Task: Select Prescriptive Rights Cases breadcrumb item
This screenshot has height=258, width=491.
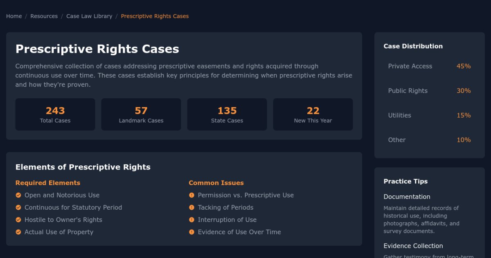Action: [x=155, y=16]
